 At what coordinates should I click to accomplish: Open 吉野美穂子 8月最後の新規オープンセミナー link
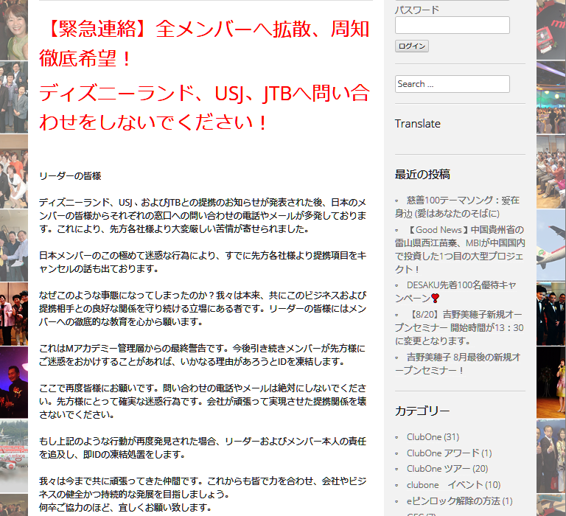(458, 363)
